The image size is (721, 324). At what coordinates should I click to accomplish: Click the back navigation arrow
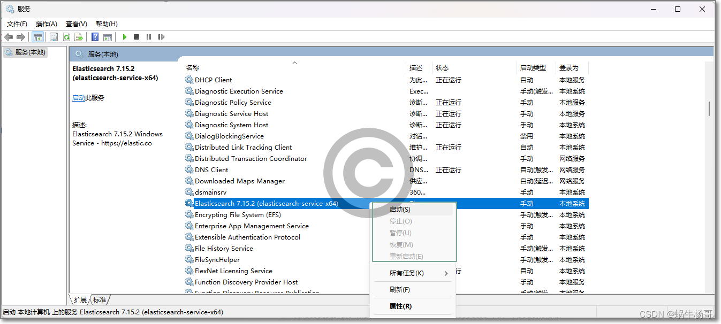9,36
